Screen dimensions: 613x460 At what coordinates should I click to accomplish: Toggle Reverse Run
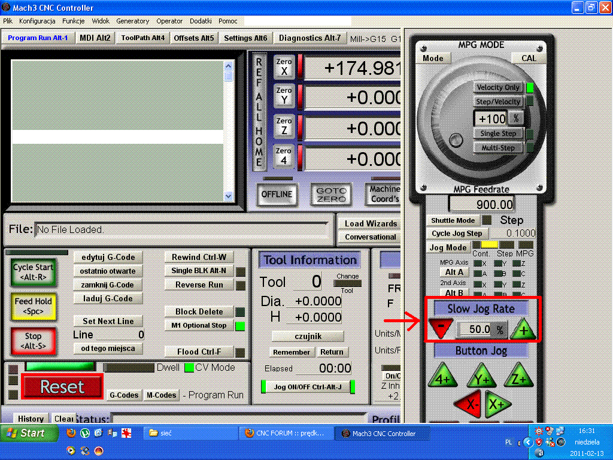199,285
